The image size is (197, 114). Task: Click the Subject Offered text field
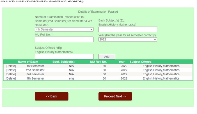[64, 57]
